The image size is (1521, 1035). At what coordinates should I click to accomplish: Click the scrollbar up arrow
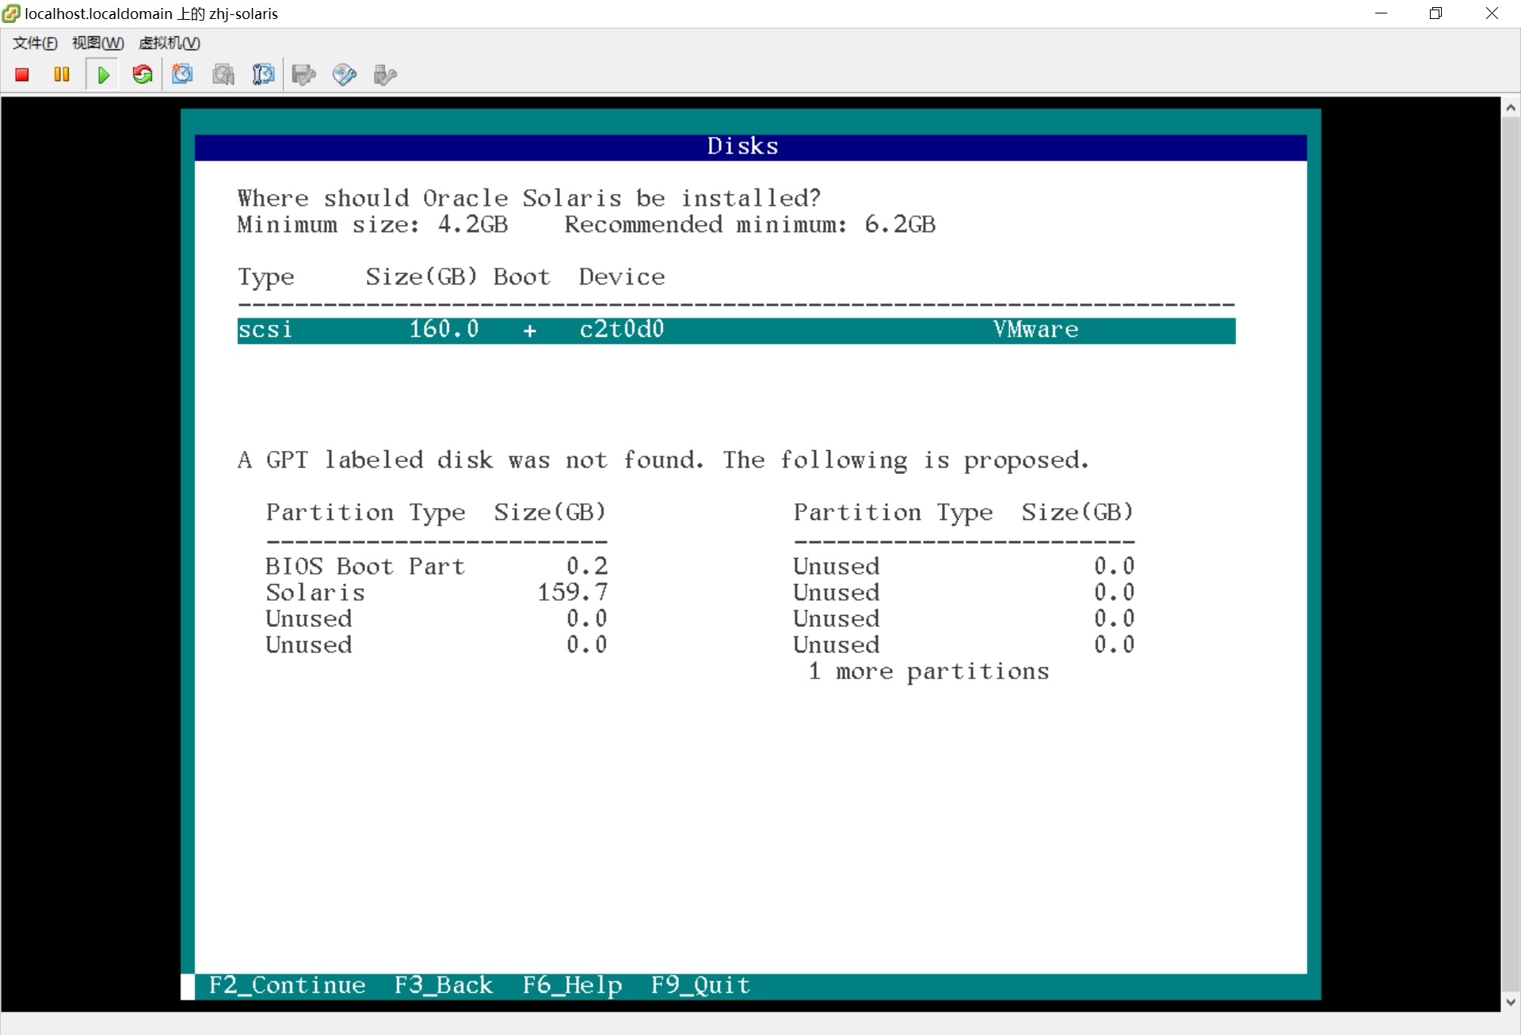(1510, 107)
